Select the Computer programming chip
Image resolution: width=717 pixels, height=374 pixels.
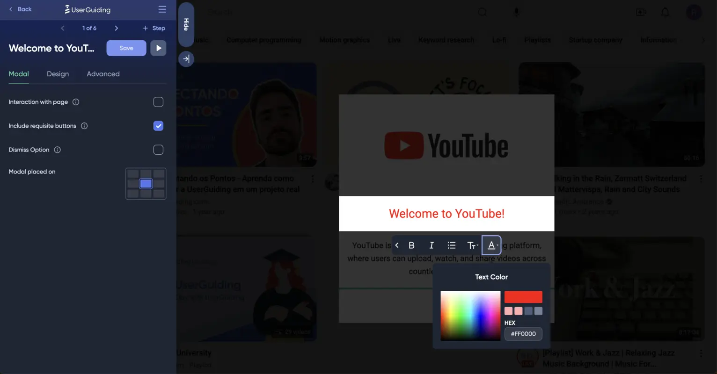click(264, 40)
